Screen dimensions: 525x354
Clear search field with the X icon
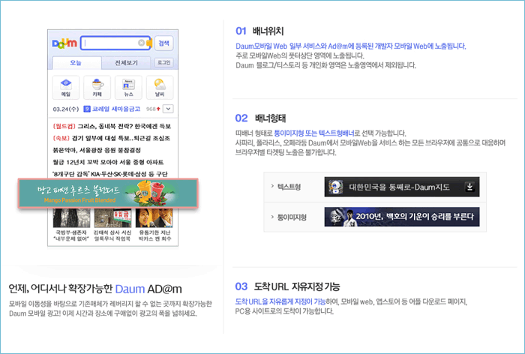141,43
